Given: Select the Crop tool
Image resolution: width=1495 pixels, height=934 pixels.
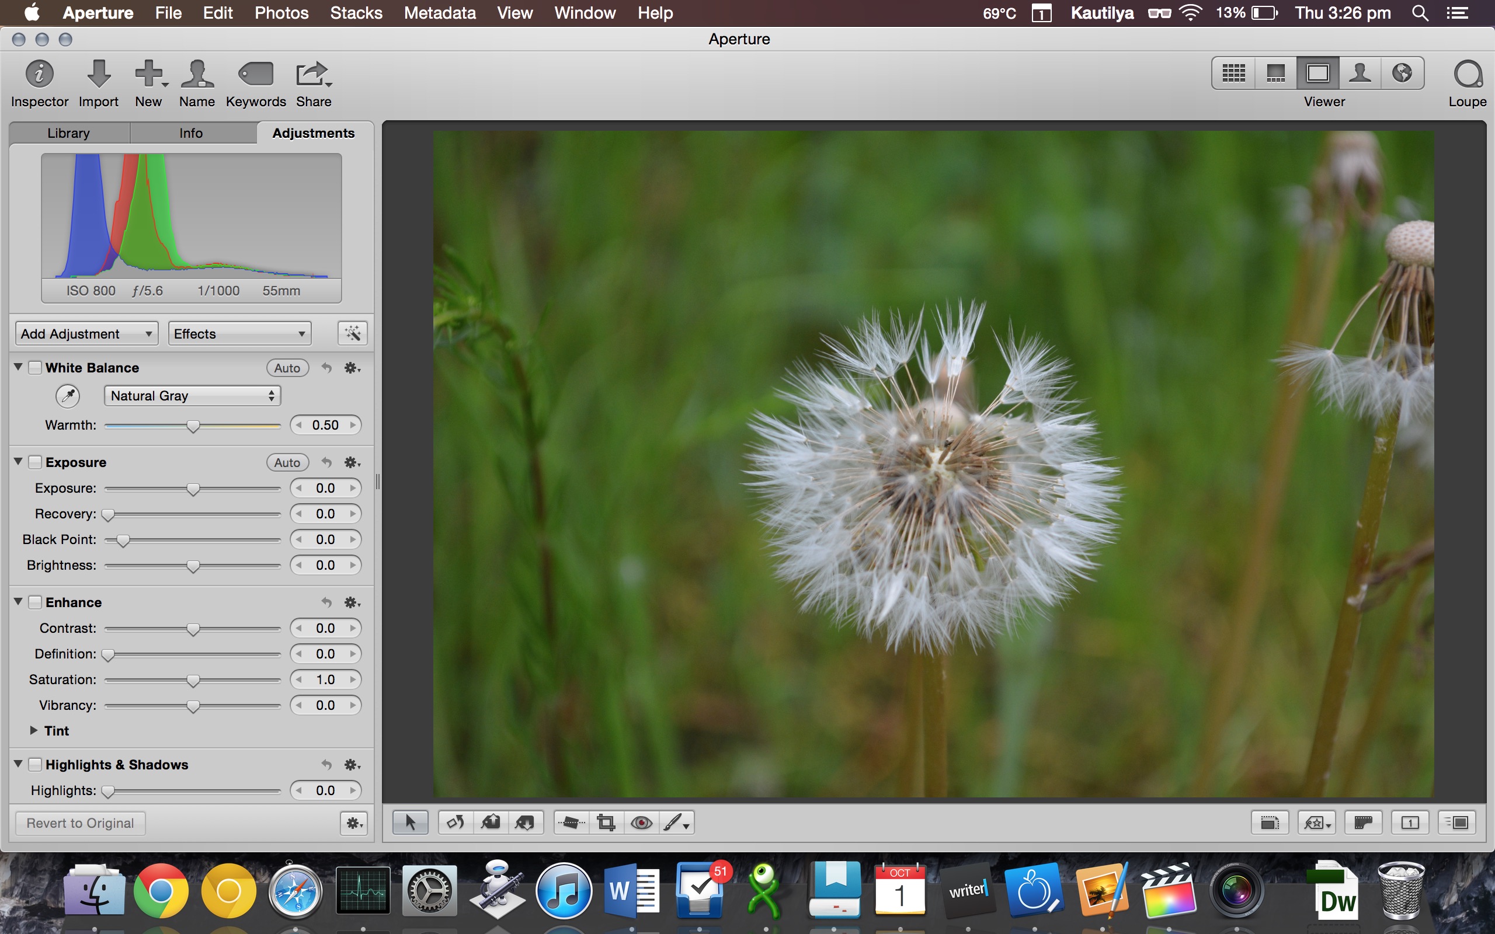Looking at the screenshot, I should tap(606, 823).
